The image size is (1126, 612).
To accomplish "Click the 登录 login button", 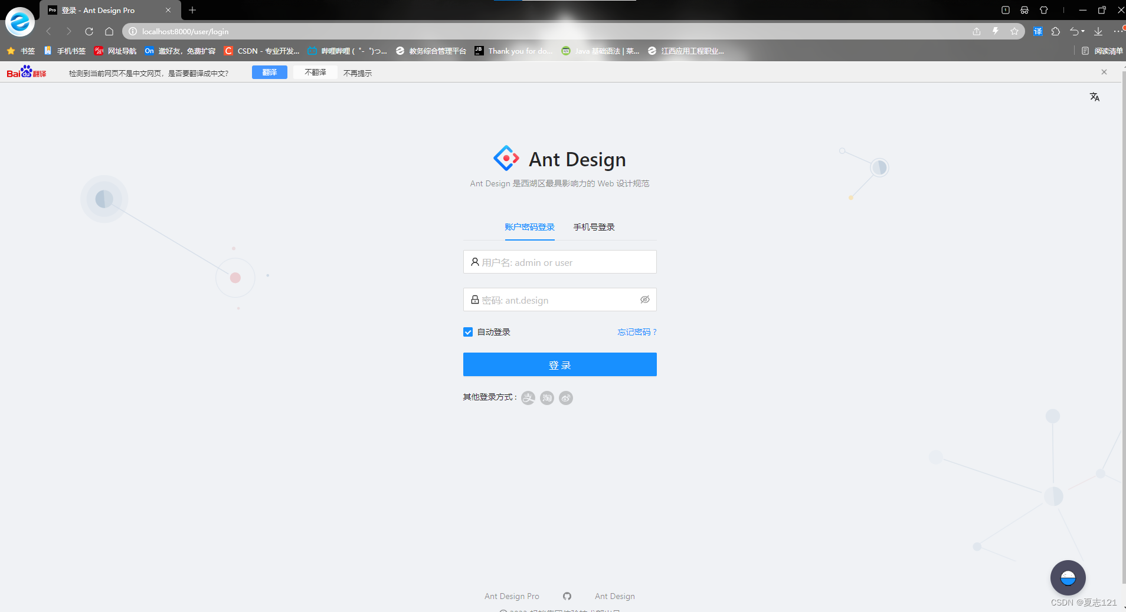I will (x=559, y=364).
